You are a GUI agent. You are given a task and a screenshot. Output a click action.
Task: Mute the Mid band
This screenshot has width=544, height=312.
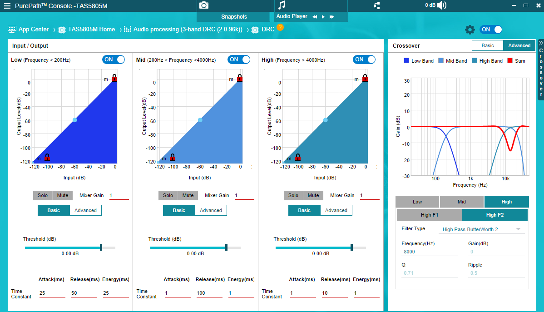coord(188,195)
